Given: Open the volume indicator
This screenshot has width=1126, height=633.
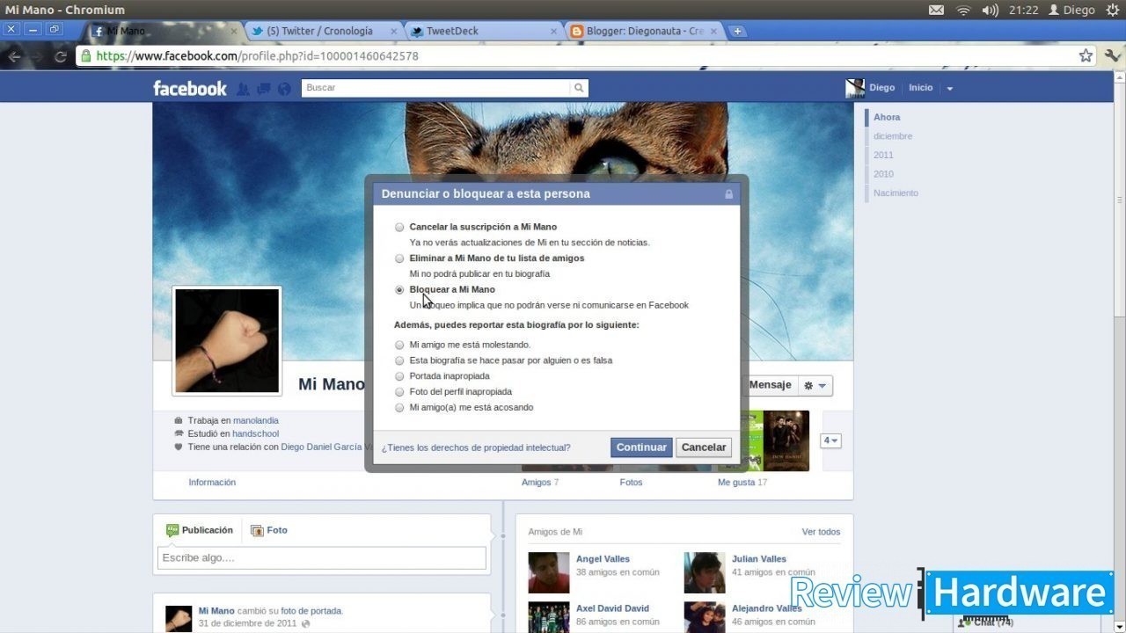Looking at the screenshot, I should (x=991, y=10).
